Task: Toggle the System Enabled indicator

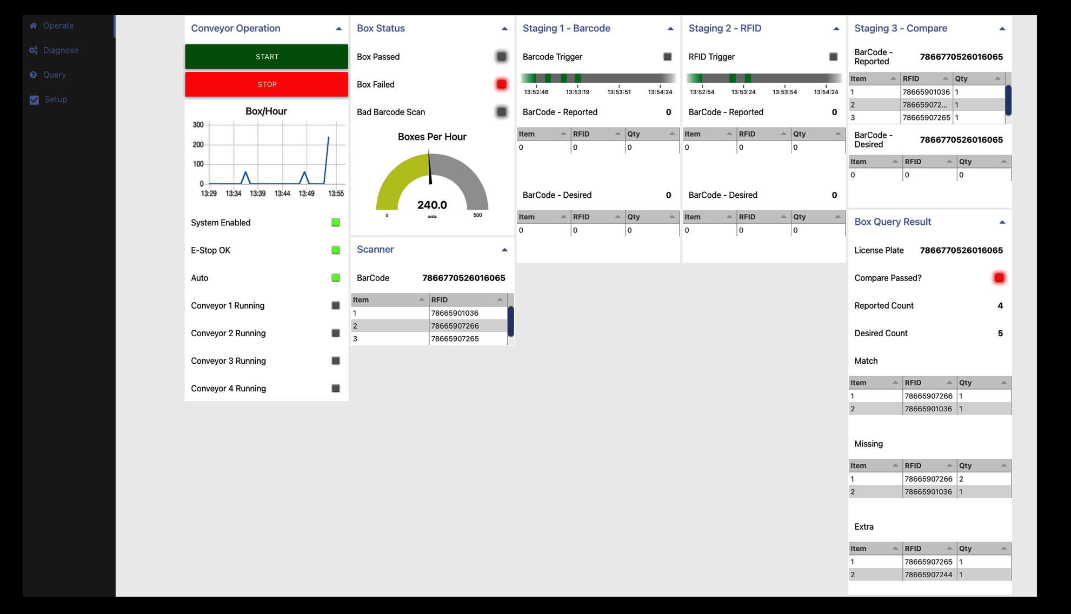Action: (335, 222)
